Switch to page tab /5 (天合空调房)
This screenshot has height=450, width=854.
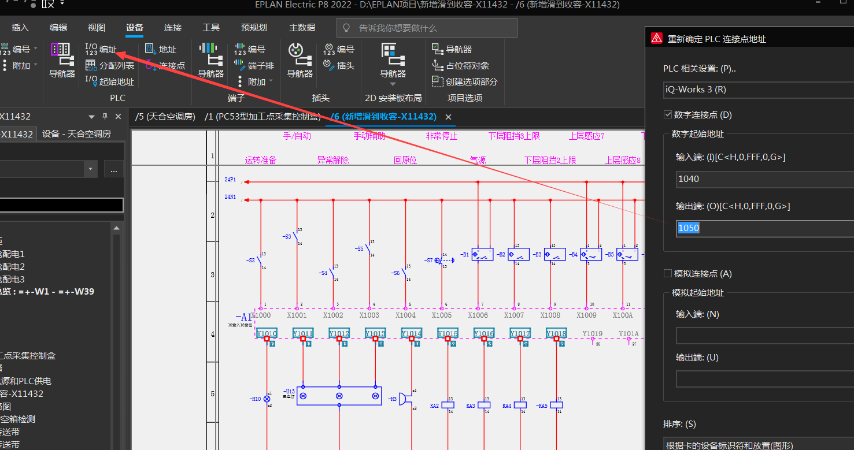click(165, 117)
